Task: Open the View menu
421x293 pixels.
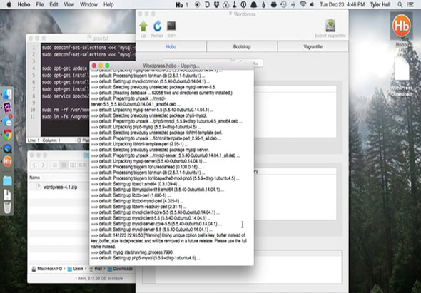Action: [69, 4]
